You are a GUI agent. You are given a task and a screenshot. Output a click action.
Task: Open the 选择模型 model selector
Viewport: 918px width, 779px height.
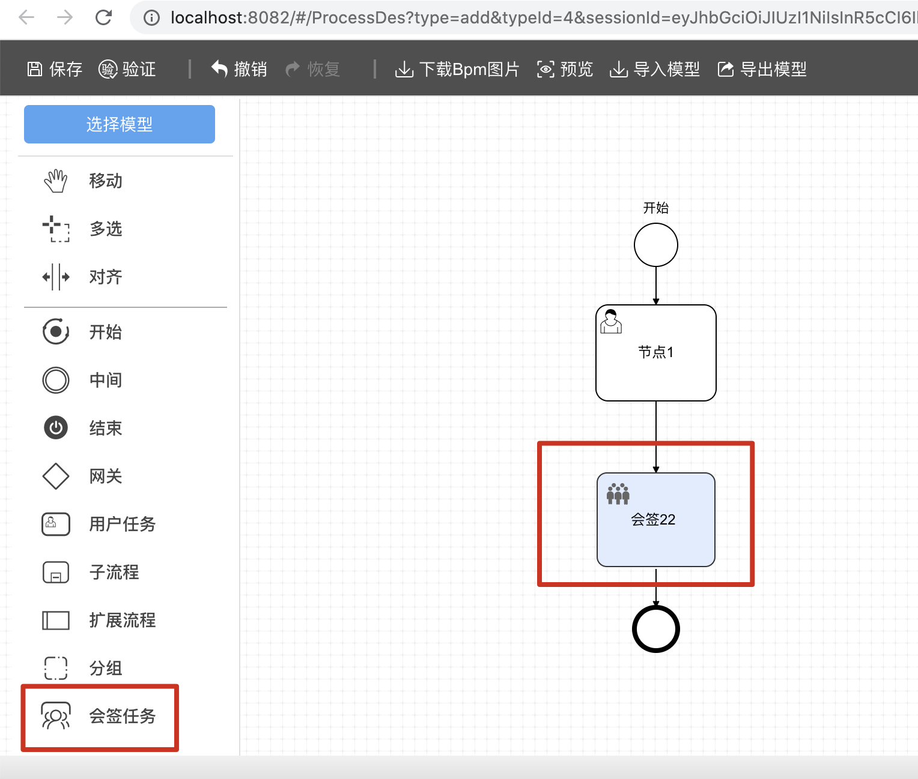(119, 124)
